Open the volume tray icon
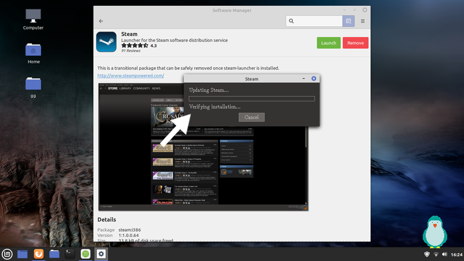464x261 pixels. coord(444,254)
